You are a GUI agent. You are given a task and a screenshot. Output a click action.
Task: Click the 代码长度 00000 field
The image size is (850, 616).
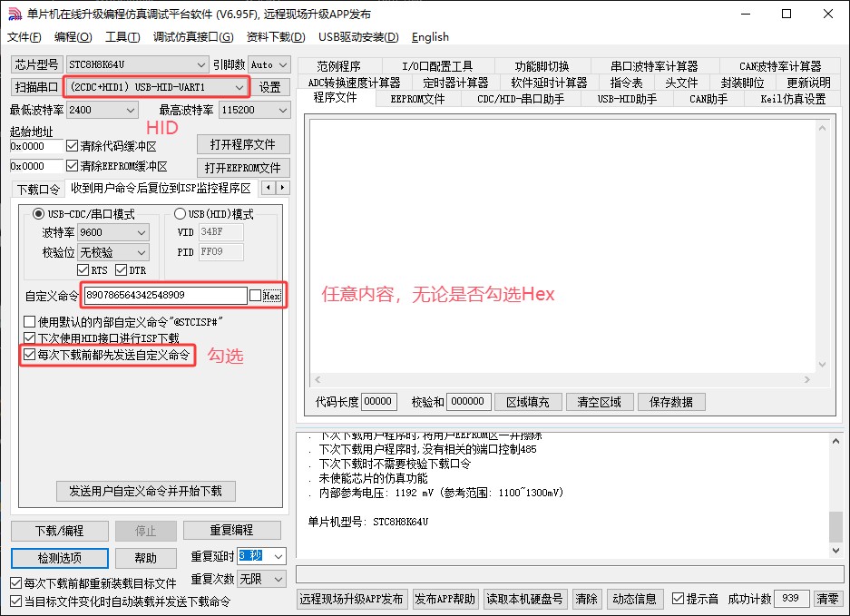[x=379, y=402]
